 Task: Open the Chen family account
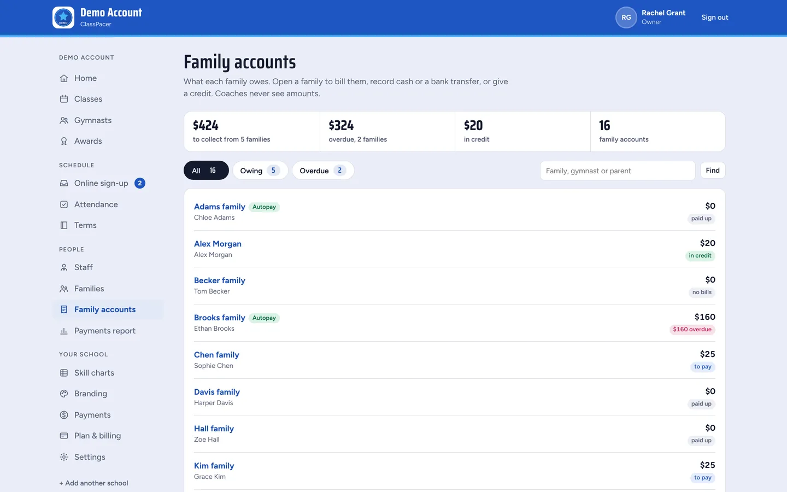click(216, 355)
